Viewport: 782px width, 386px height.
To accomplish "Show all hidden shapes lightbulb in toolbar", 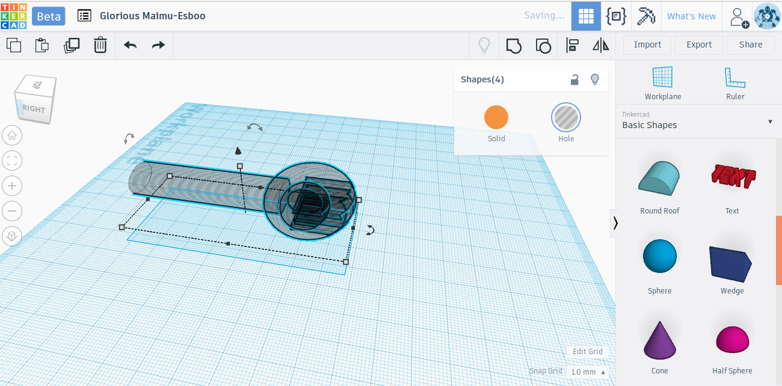I will pos(484,45).
